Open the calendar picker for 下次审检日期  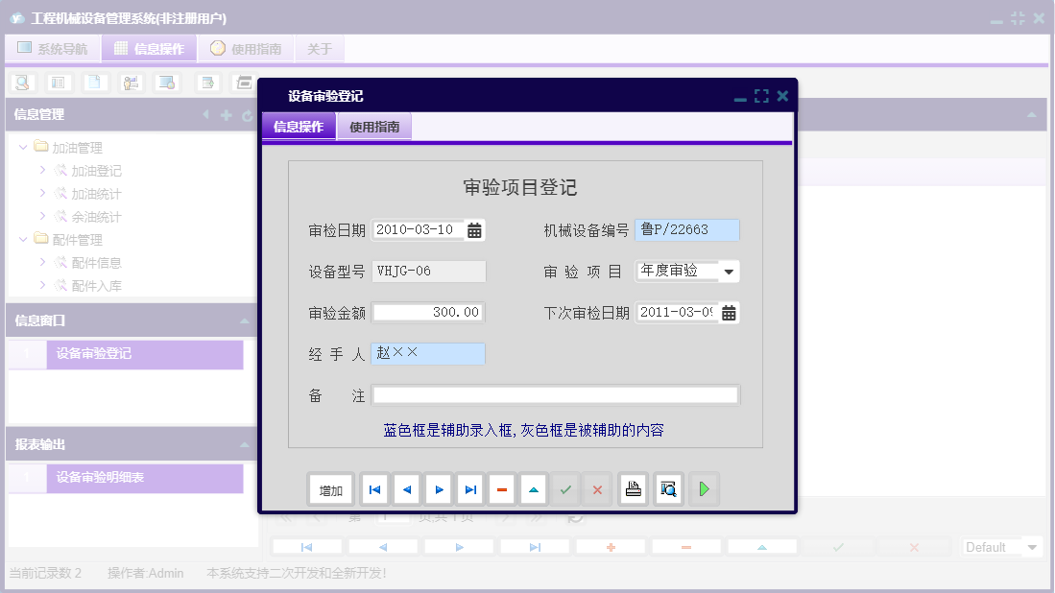(729, 312)
